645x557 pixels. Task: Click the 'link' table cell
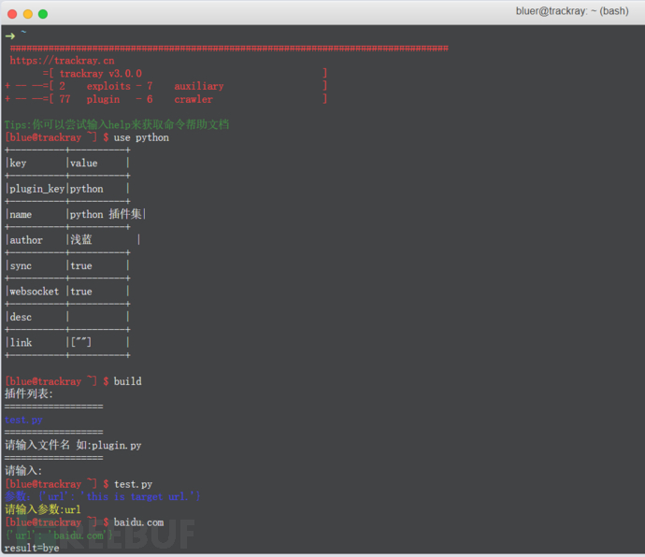[21, 343]
